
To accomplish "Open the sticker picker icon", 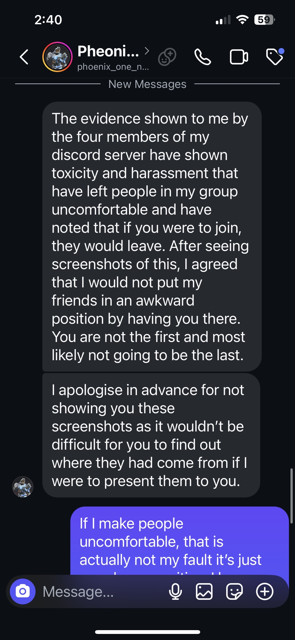I will click(x=234, y=591).
